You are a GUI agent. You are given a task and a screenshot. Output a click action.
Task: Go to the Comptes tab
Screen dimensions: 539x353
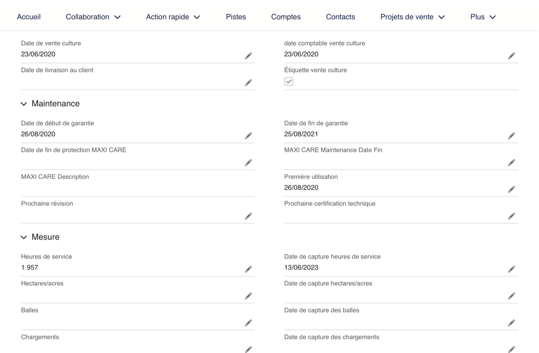click(286, 17)
